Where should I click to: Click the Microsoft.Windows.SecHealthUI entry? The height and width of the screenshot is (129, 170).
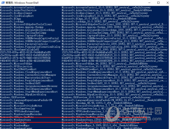[20, 83]
